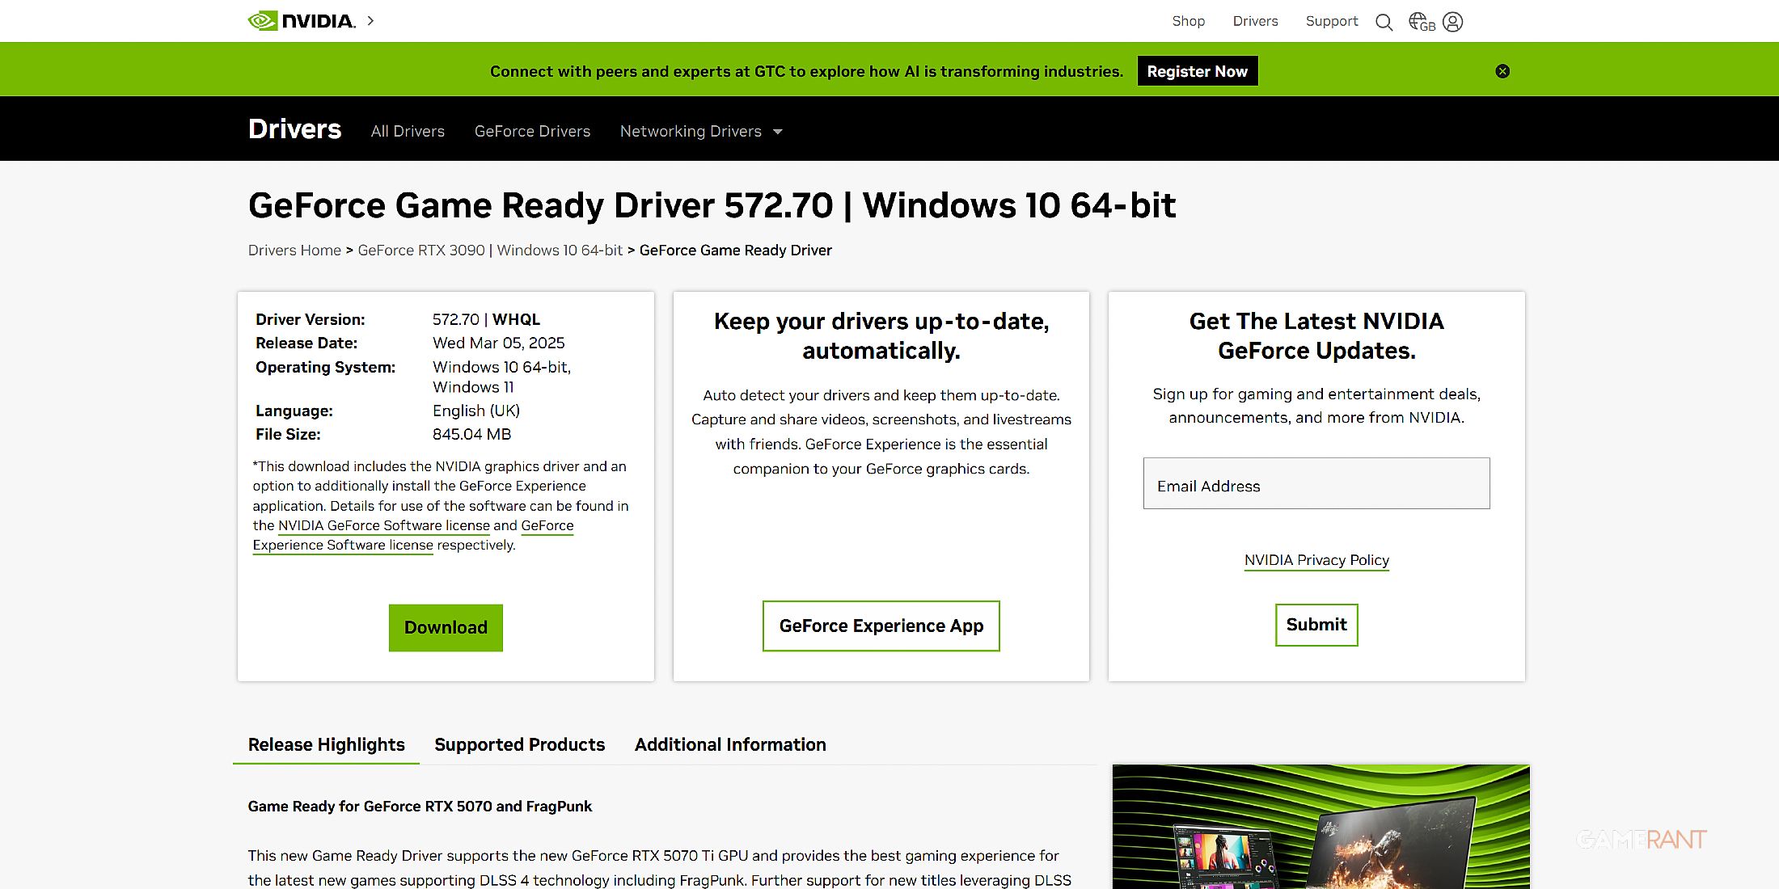Go to Drivers Home breadcrumb
Image resolution: width=1779 pixels, height=889 pixels.
click(x=294, y=251)
